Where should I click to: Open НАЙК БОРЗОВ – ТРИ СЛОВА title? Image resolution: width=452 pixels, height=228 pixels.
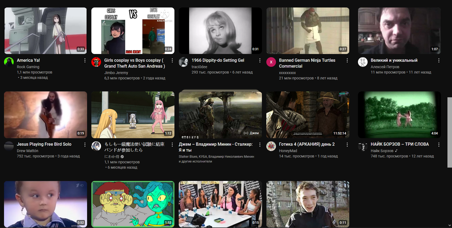pos(400,144)
